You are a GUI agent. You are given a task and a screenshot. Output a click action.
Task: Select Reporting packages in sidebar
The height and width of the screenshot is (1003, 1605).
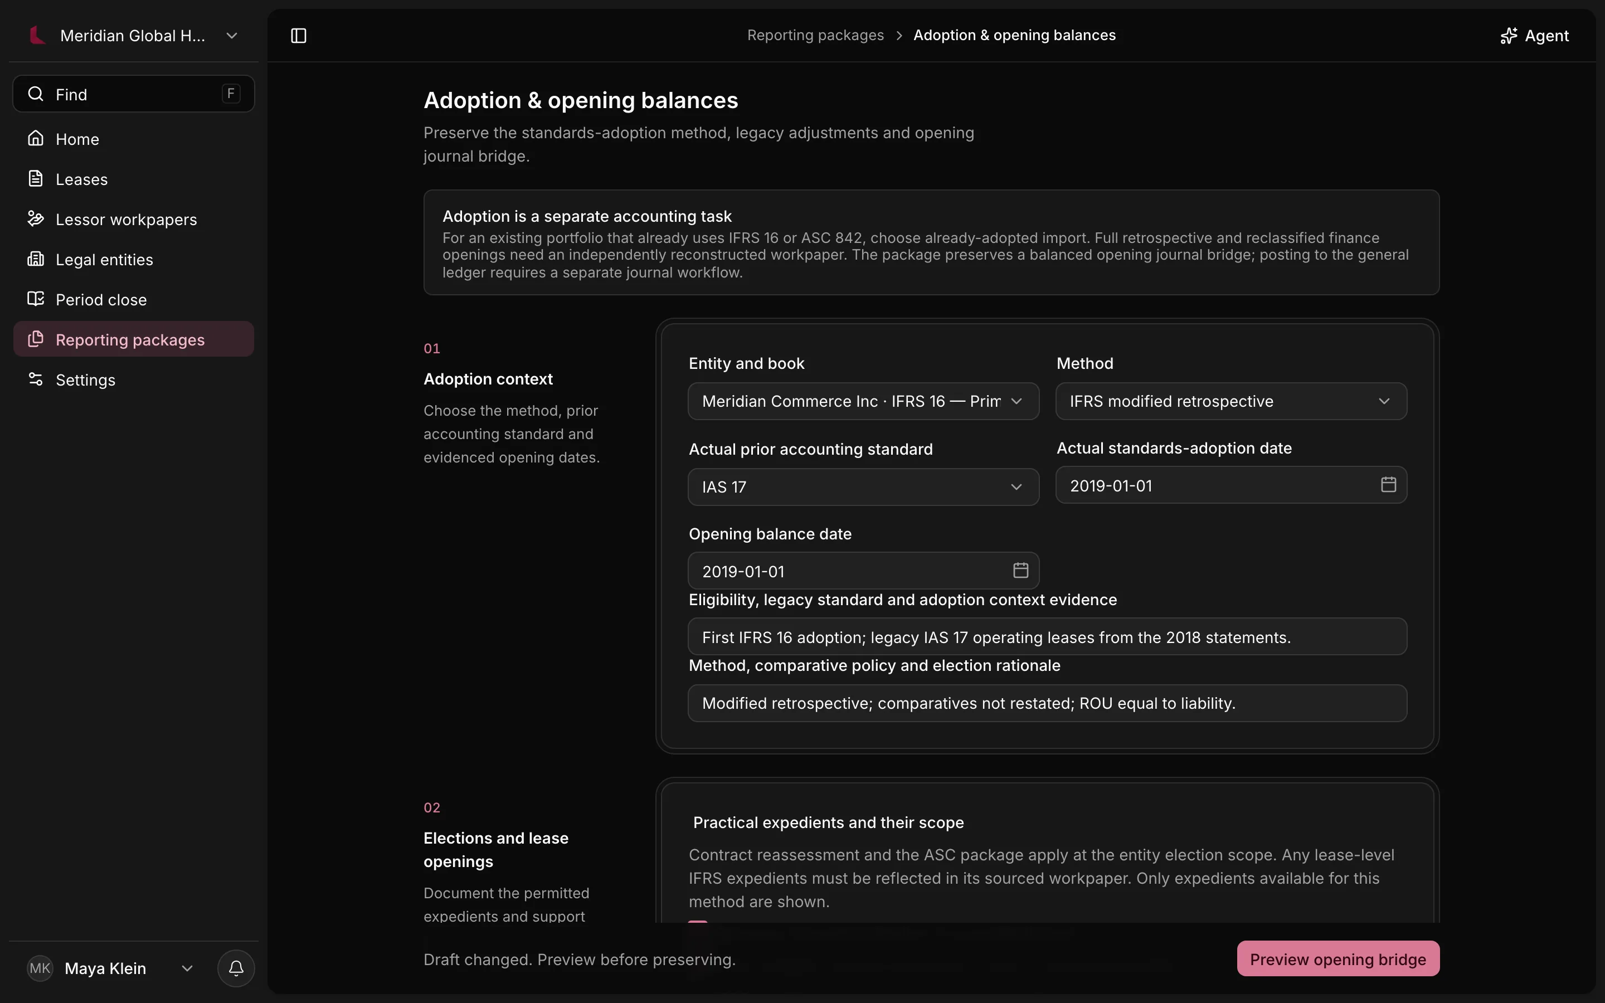(134, 340)
